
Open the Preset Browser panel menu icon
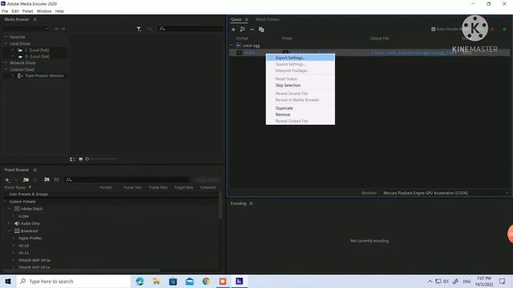35,170
